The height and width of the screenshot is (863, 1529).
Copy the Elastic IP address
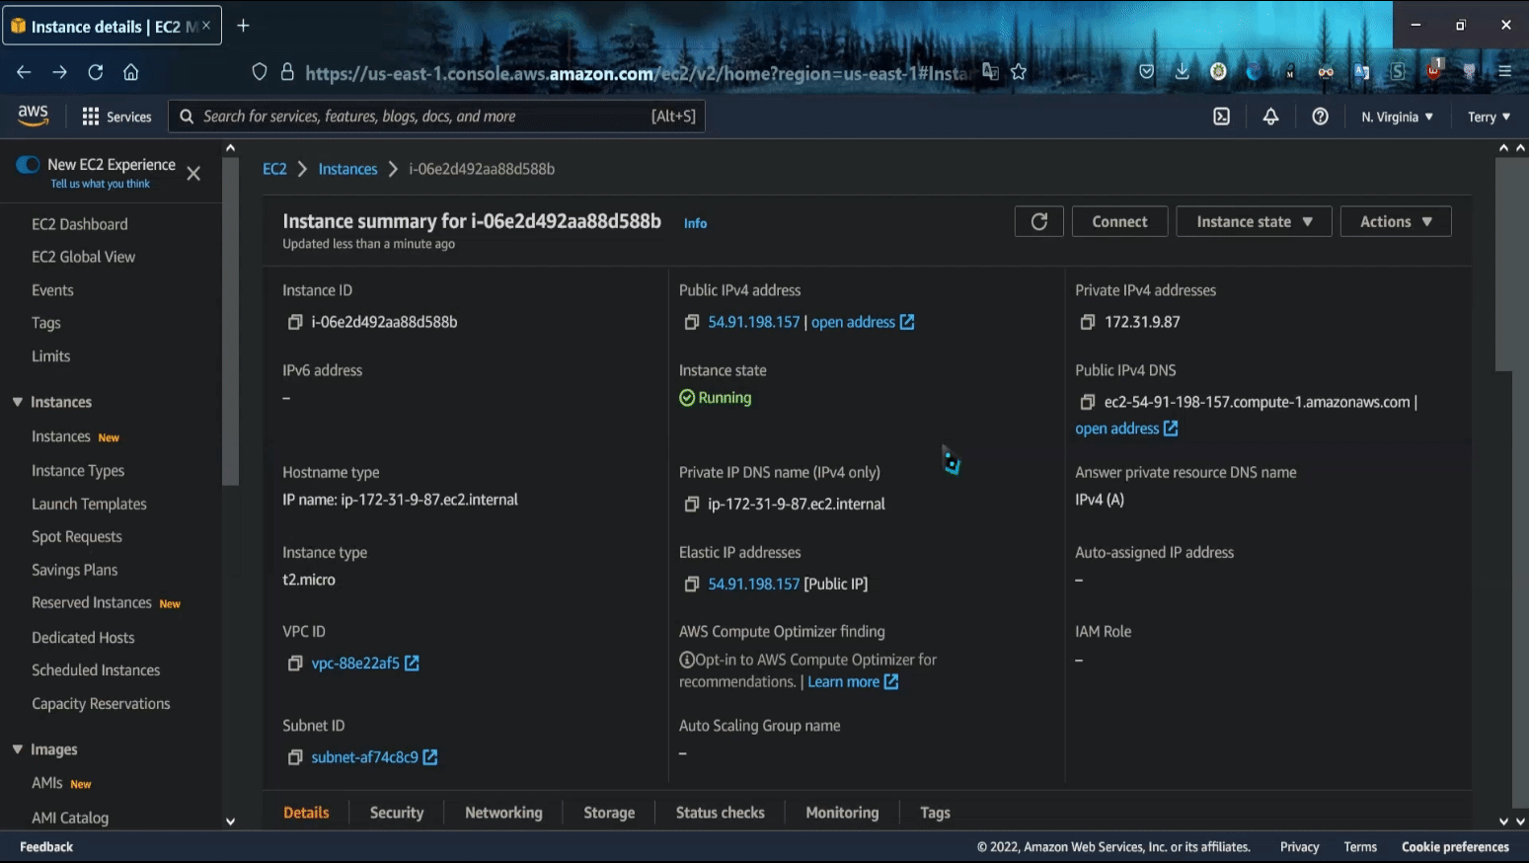click(x=691, y=584)
